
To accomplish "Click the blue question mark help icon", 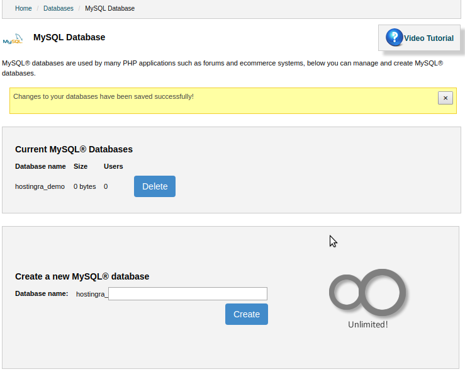I will click(x=394, y=37).
